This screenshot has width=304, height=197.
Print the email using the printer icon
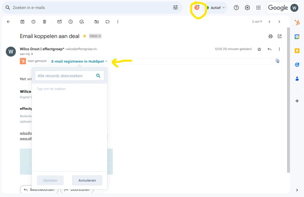coord(270,36)
